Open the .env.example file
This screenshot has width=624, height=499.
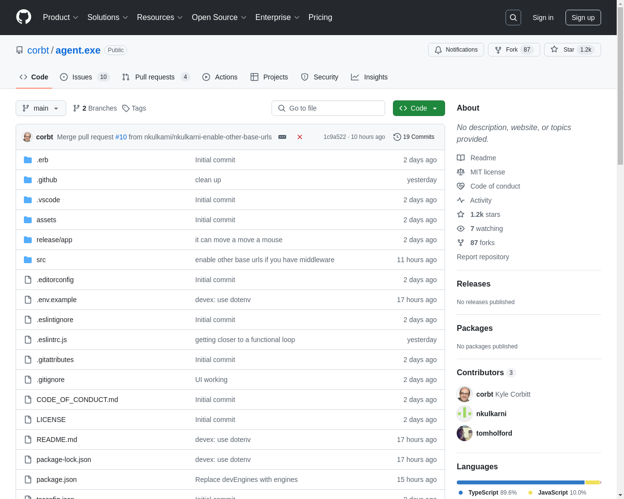point(57,300)
